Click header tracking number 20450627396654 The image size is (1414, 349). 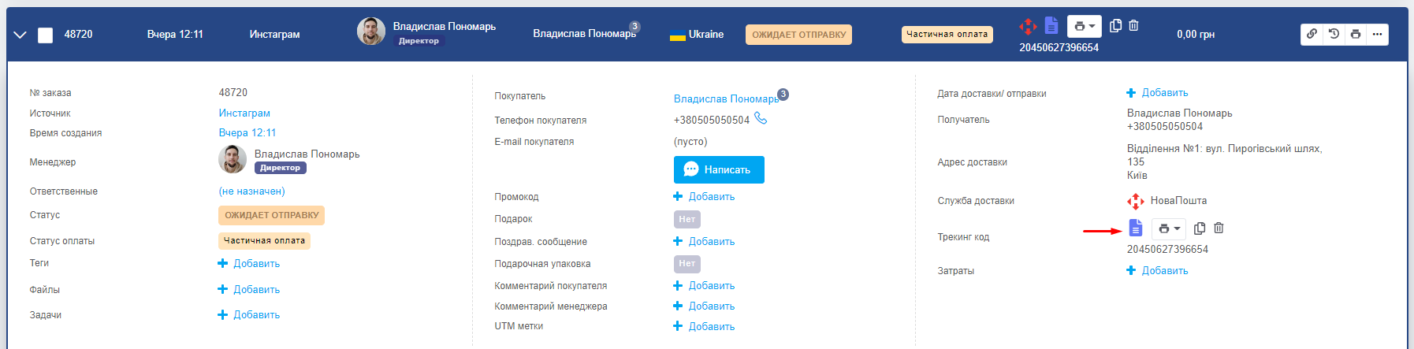click(1059, 48)
